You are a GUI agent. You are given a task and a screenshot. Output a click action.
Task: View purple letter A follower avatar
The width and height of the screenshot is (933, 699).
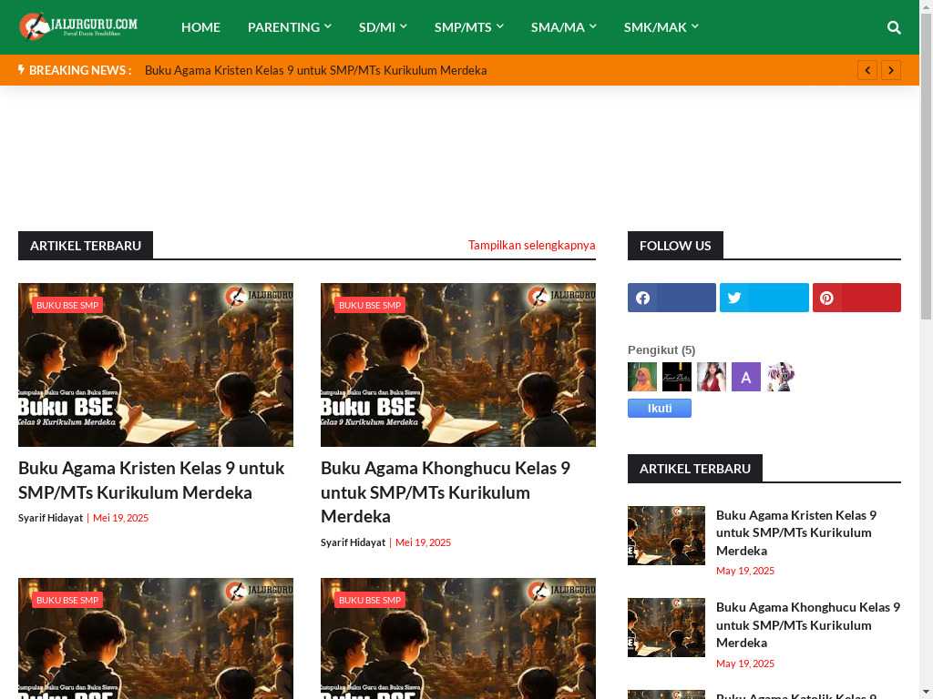click(x=746, y=377)
